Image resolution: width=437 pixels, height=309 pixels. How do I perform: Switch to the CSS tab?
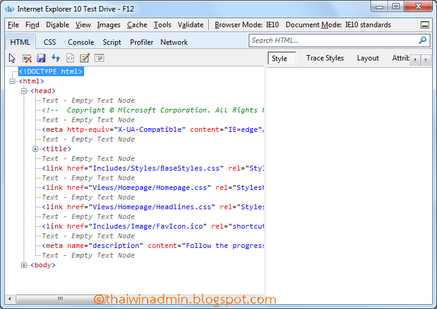point(50,42)
